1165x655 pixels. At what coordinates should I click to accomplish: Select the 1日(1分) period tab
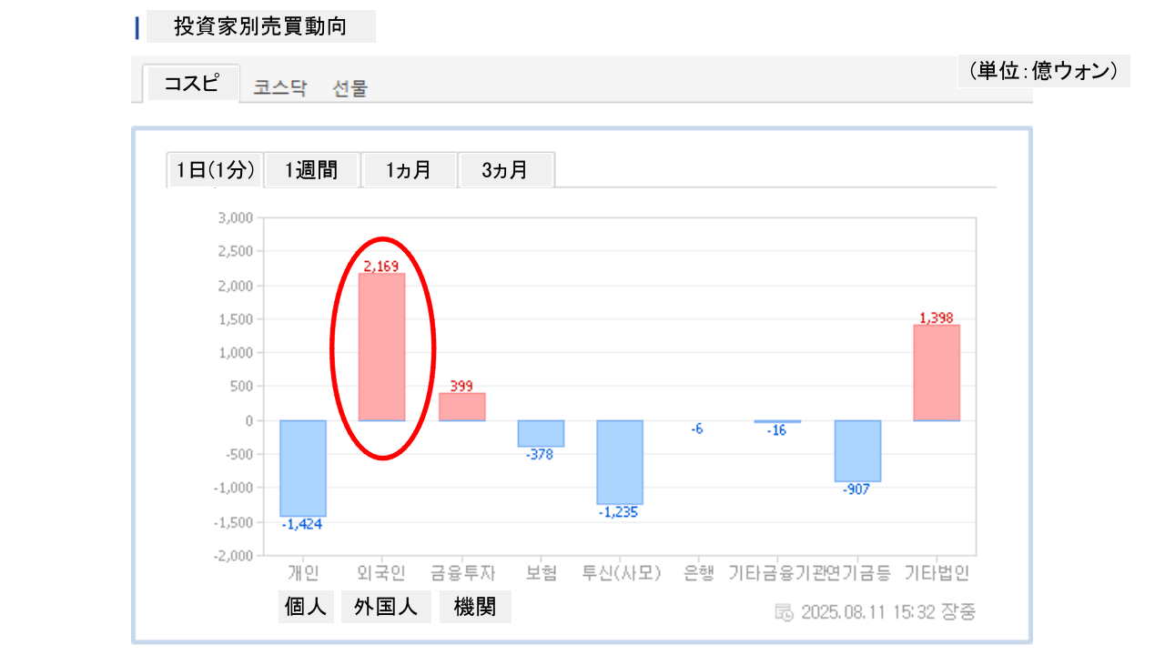click(215, 170)
